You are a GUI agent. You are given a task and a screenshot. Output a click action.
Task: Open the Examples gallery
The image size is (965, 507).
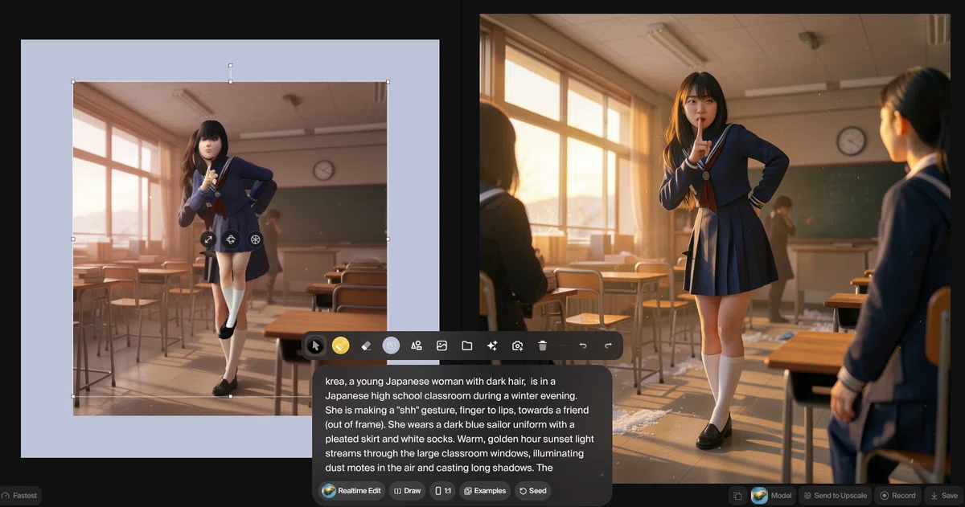tap(485, 491)
